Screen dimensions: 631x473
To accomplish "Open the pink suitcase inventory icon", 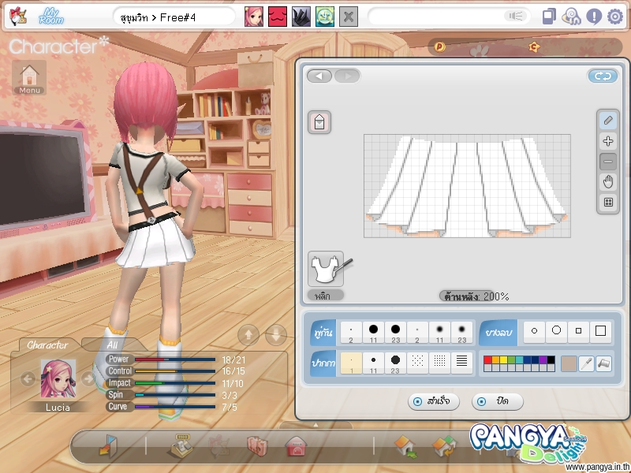I will pyautogui.click(x=257, y=446).
